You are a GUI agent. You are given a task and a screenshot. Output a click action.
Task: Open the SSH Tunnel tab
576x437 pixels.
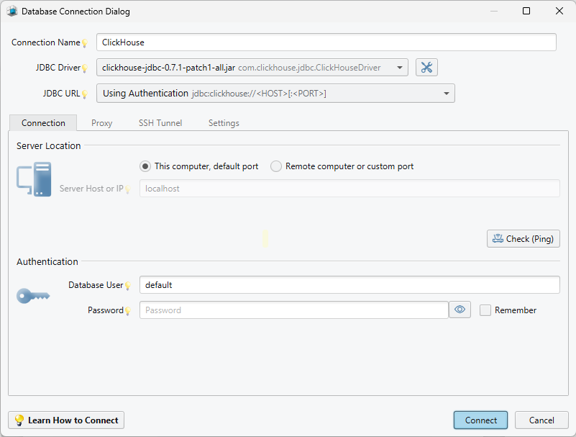(x=160, y=123)
